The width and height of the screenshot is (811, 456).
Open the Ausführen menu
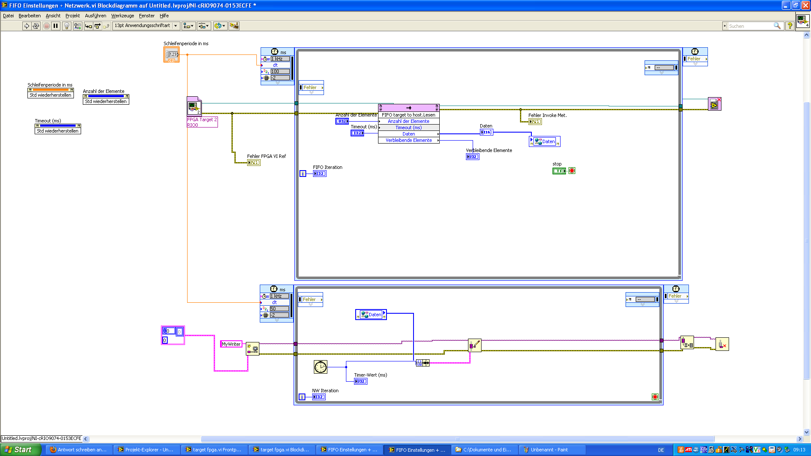pyautogui.click(x=95, y=16)
